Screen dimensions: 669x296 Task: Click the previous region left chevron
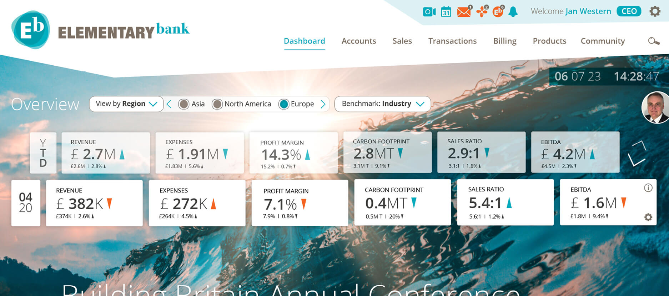169,104
